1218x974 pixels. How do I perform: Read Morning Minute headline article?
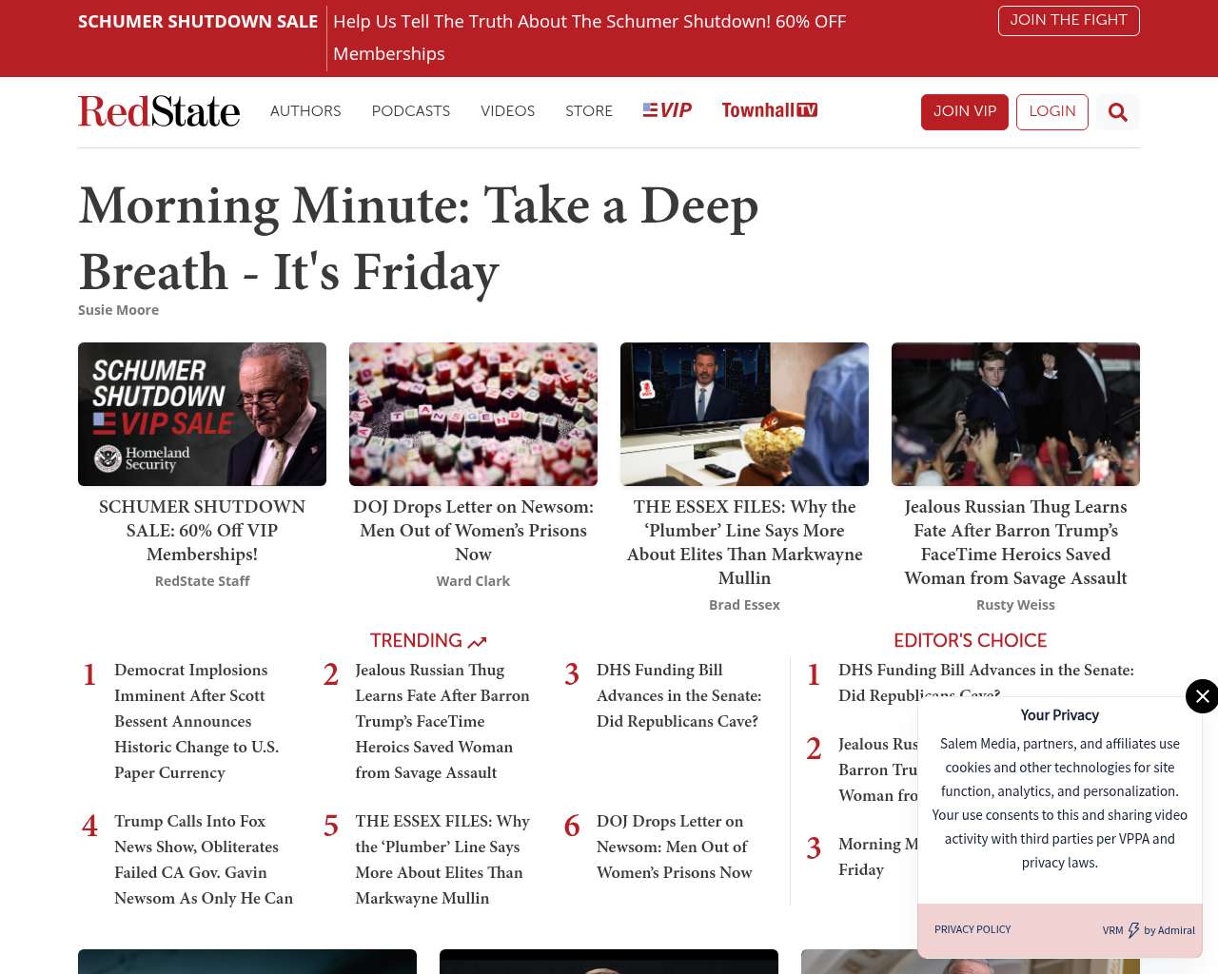[x=419, y=238]
